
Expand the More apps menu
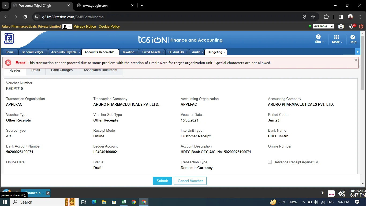coord(337,39)
